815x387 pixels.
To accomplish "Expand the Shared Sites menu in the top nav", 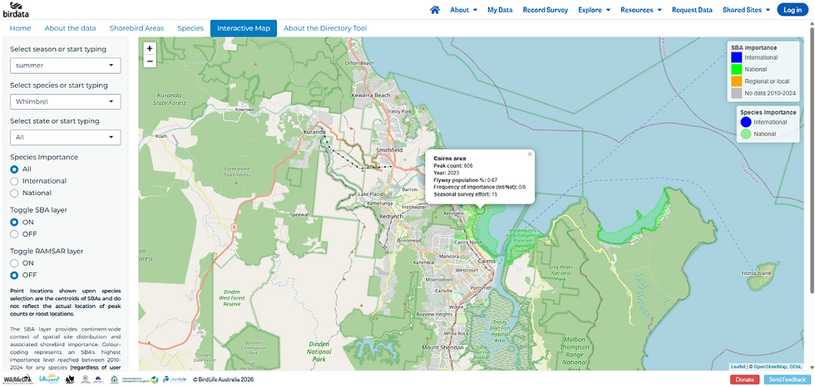I will (x=746, y=10).
